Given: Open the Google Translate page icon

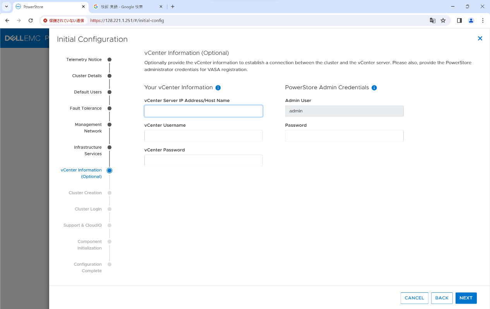Looking at the screenshot, I should click(x=433, y=20).
